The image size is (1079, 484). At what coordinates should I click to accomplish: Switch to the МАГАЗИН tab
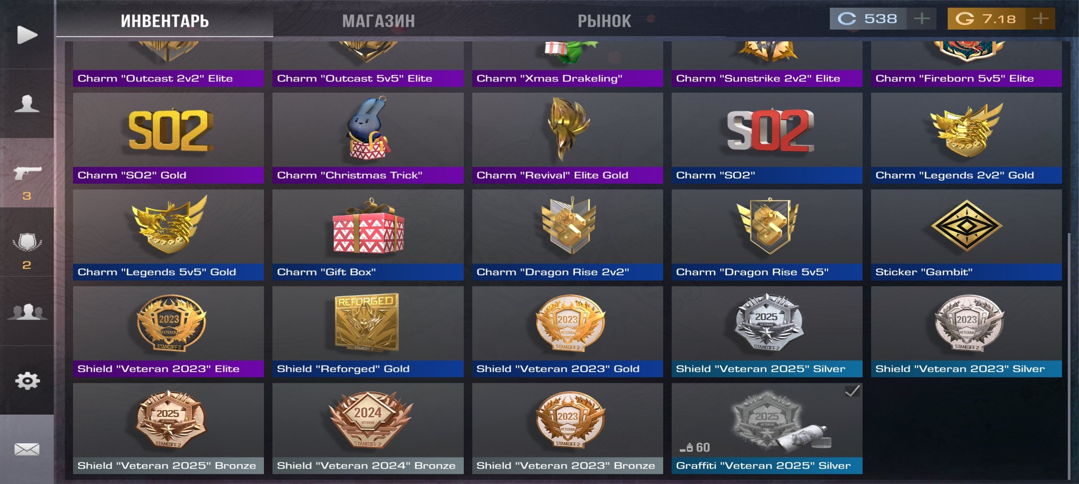[x=379, y=21]
